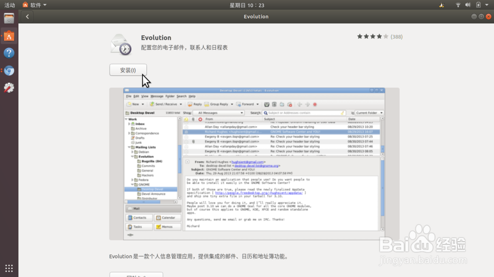This screenshot has width=494, height=277.
Task: Open the Help question-mark dock icon
Action: point(9,53)
